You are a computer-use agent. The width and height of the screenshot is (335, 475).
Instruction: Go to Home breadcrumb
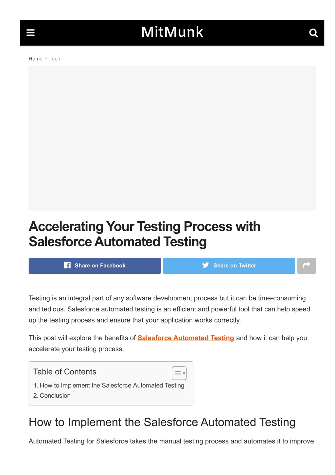[35, 59]
